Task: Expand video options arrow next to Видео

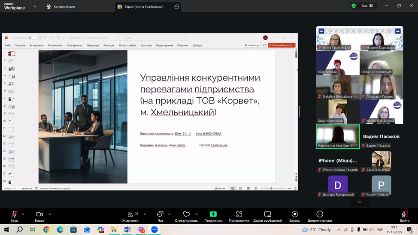Action: coord(50,214)
